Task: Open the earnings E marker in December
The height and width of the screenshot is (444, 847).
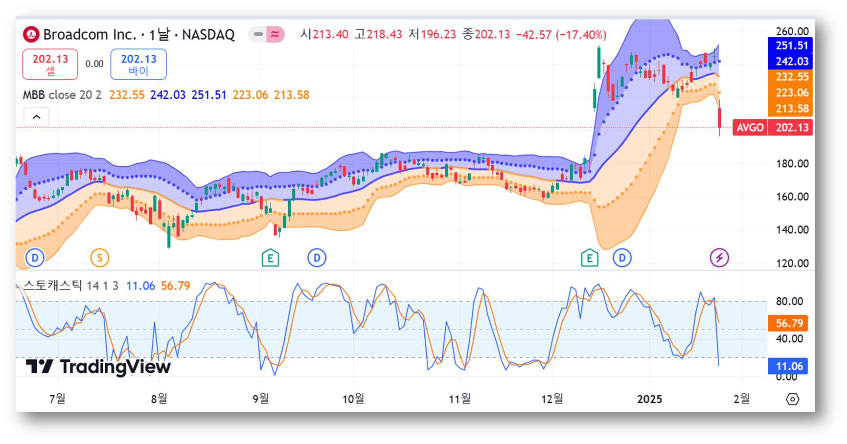Action: (590, 258)
